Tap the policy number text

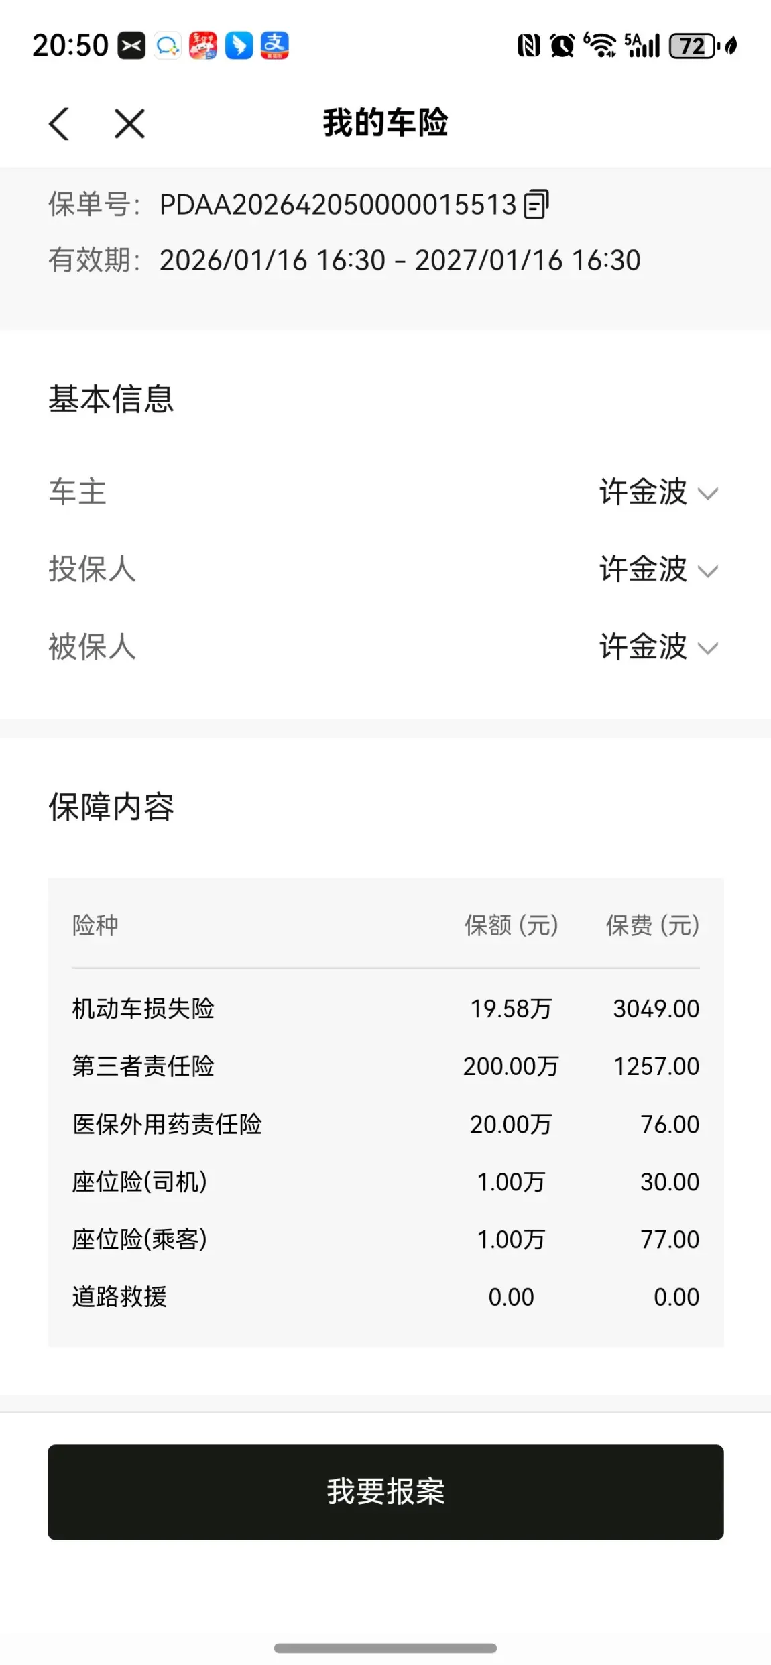(x=338, y=205)
